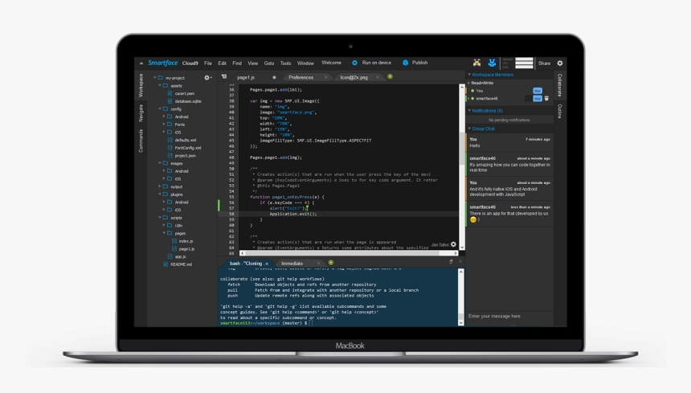Click the Publish cube icon
Image resolution: width=691 pixels, height=393 pixels.
[406, 63]
